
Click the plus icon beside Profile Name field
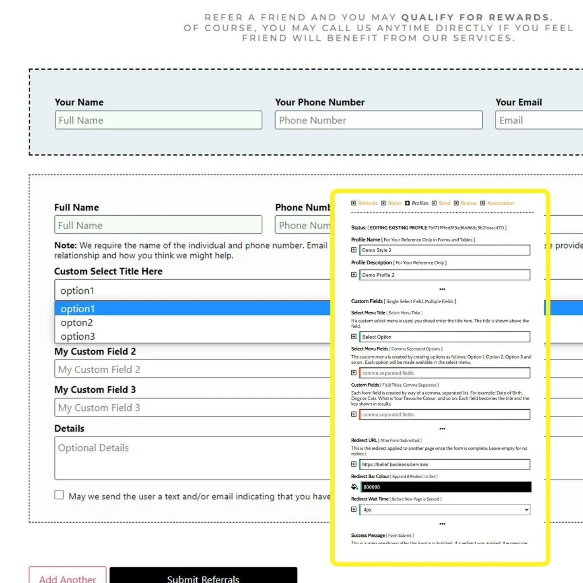[354, 250]
